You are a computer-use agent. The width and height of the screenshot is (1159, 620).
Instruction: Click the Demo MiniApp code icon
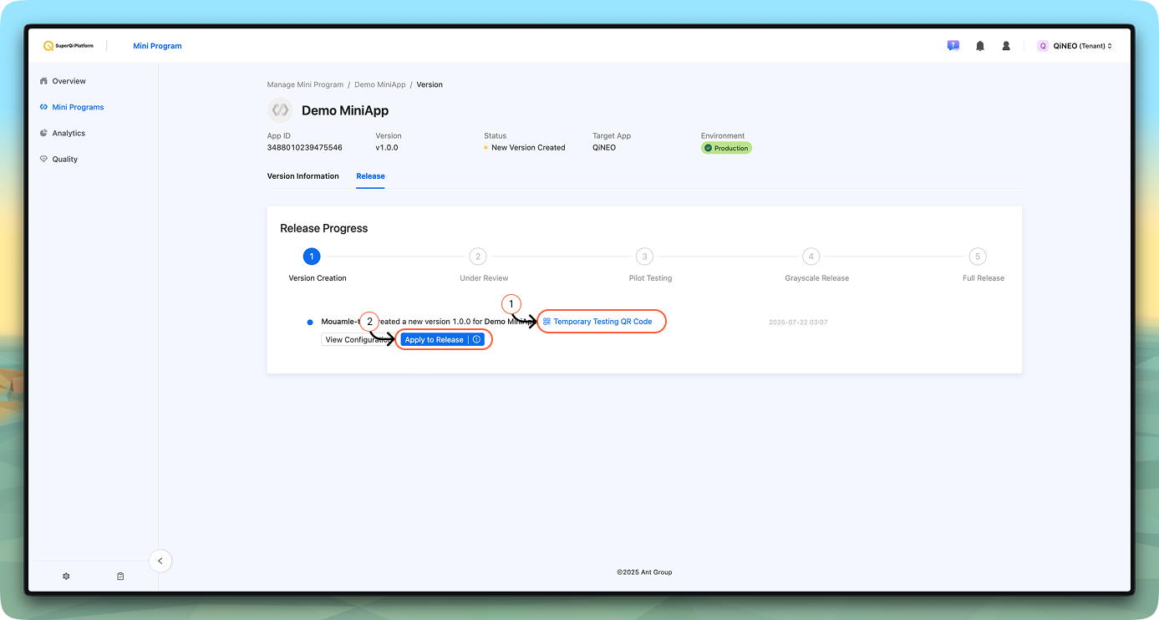(x=280, y=110)
